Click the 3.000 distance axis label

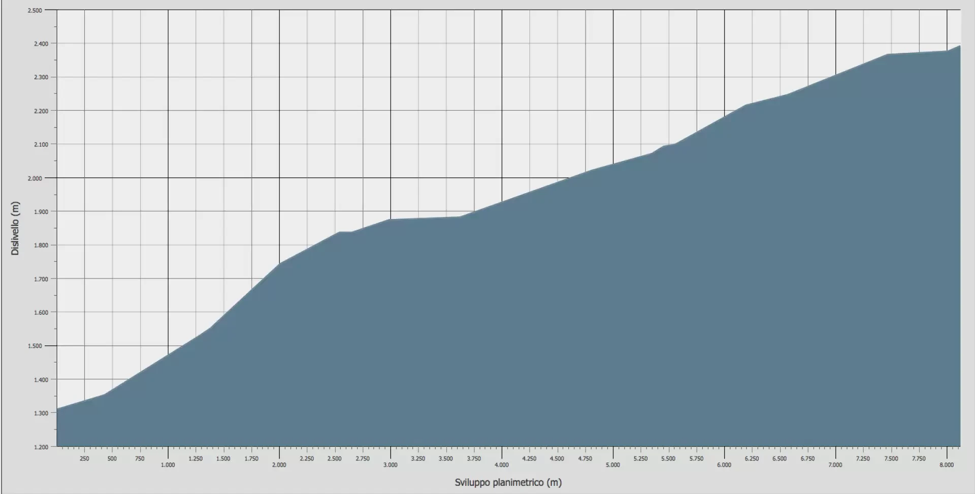coord(391,465)
